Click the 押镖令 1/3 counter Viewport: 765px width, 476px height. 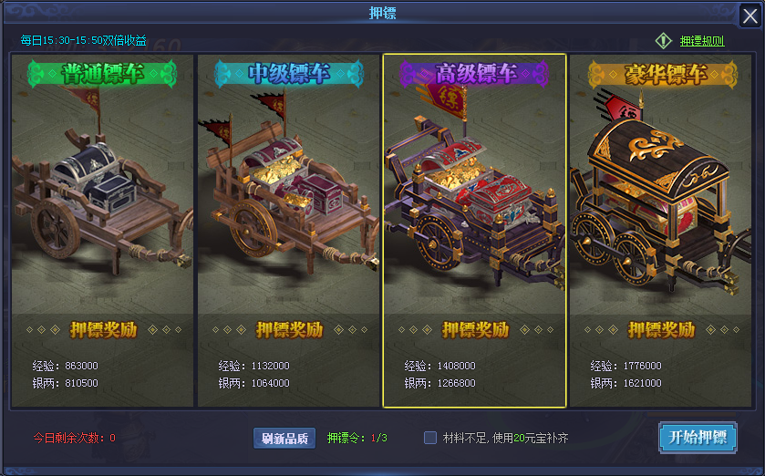357,438
